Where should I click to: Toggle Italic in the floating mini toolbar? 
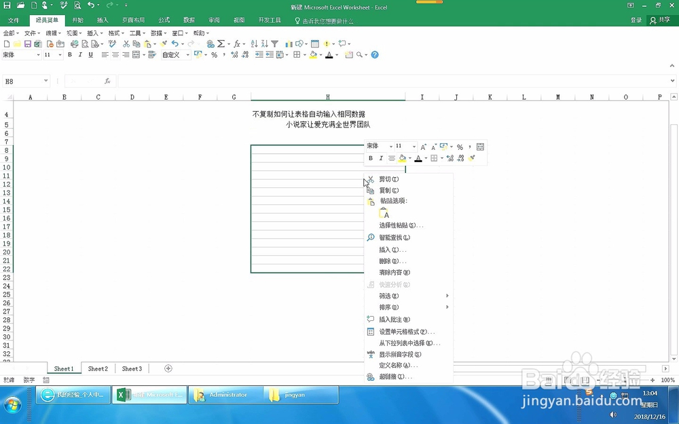pyautogui.click(x=381, y=158)
